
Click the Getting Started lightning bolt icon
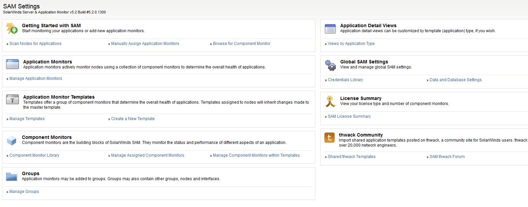click(x=12, y=29)
